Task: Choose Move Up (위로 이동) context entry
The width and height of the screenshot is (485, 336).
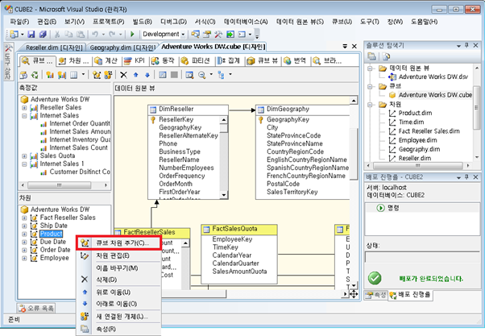Action: pyautogui.click(x=119, y=292)
